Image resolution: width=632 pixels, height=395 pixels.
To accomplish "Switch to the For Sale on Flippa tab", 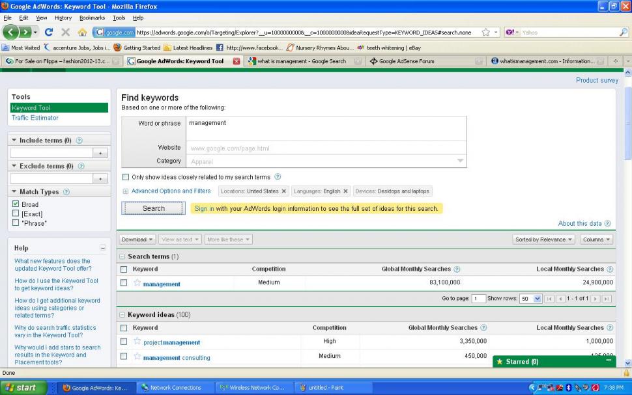I will [61, 61].
